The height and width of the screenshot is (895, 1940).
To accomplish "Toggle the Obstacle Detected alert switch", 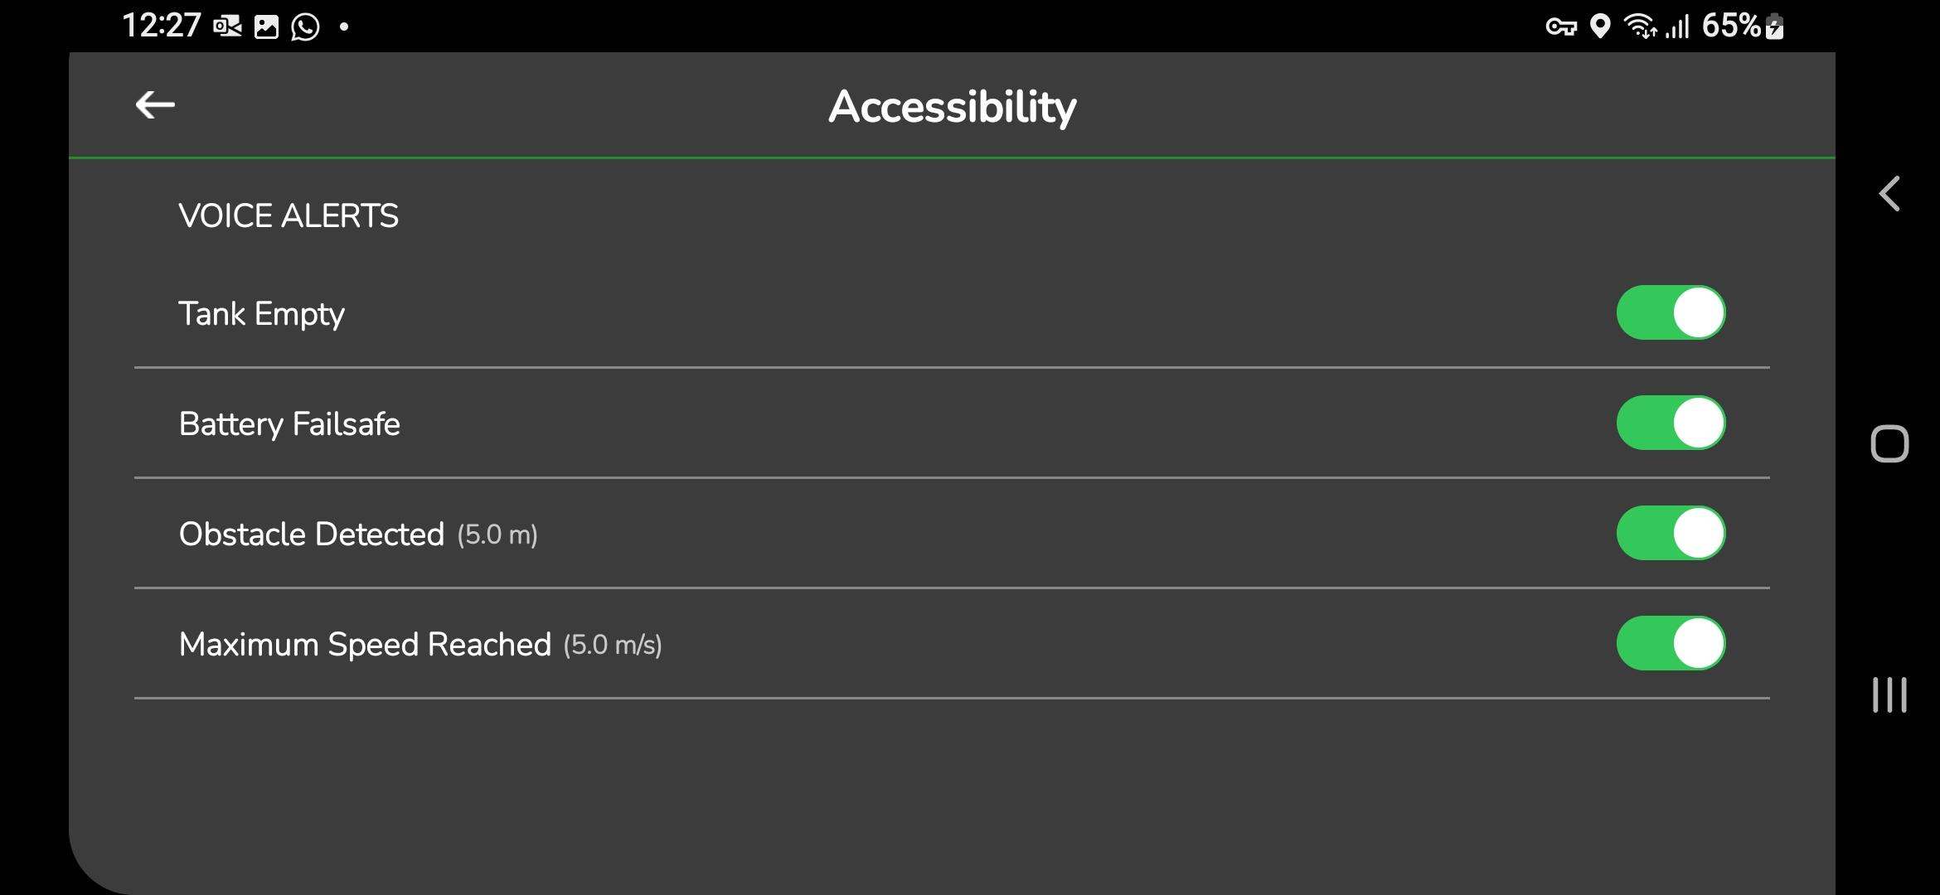I will click(x=1670, y=534).
